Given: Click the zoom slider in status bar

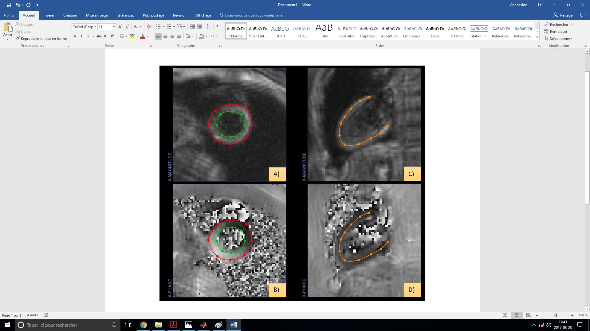Looking at the screenshot, I should click(x=556, y=315).
